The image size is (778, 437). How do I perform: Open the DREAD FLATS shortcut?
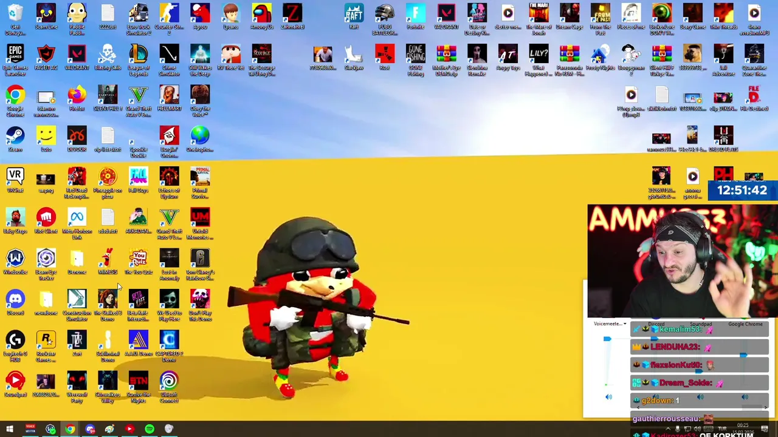(x=723, y=139)
